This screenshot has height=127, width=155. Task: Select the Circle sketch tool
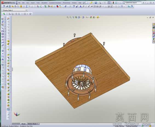point(3,37)
